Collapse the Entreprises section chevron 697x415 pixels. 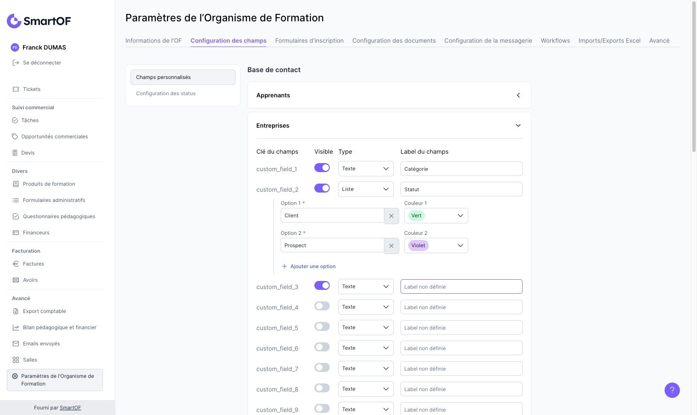click(518, 126)
